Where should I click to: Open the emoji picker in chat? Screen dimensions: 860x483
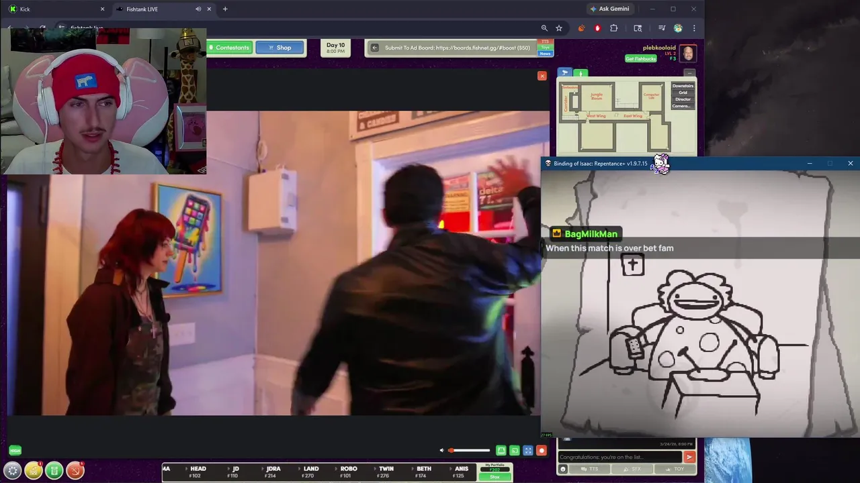pos(562,469)
